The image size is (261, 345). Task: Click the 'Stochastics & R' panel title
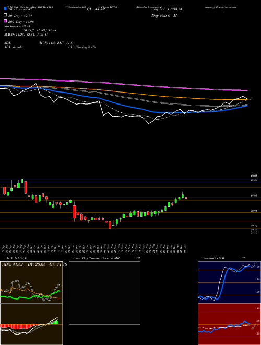213,258
